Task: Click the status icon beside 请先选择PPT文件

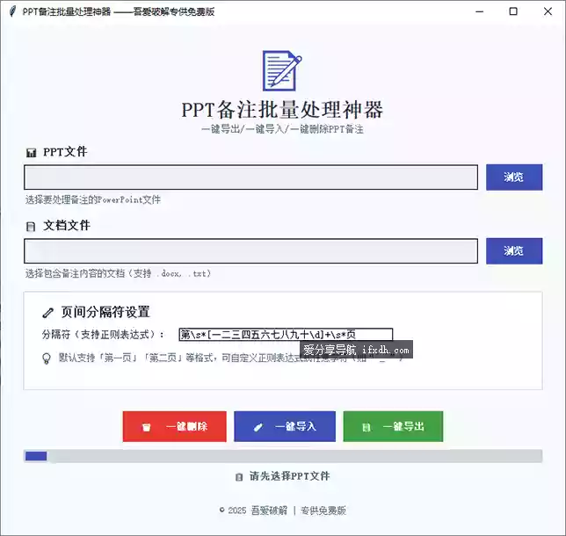Action: [238, 477]
